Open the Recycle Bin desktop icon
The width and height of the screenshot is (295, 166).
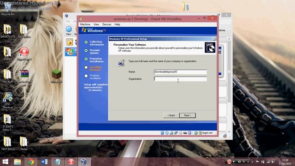pos(8,9)
